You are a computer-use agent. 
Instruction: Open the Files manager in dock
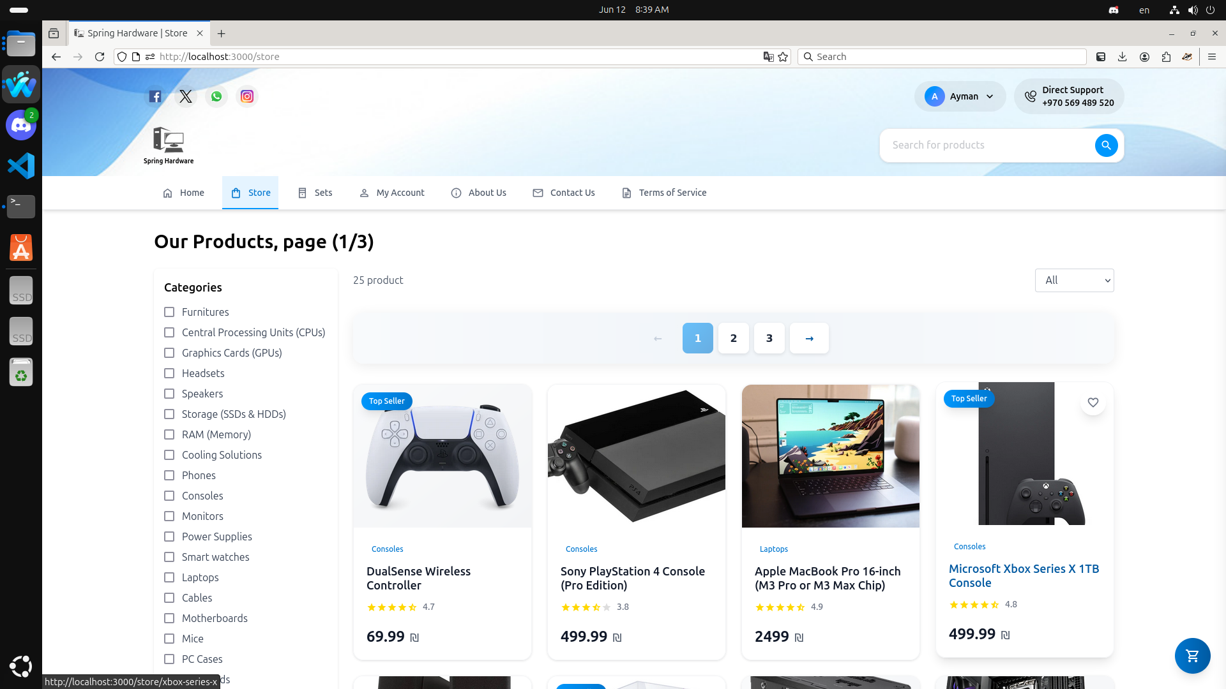(21, 43)
